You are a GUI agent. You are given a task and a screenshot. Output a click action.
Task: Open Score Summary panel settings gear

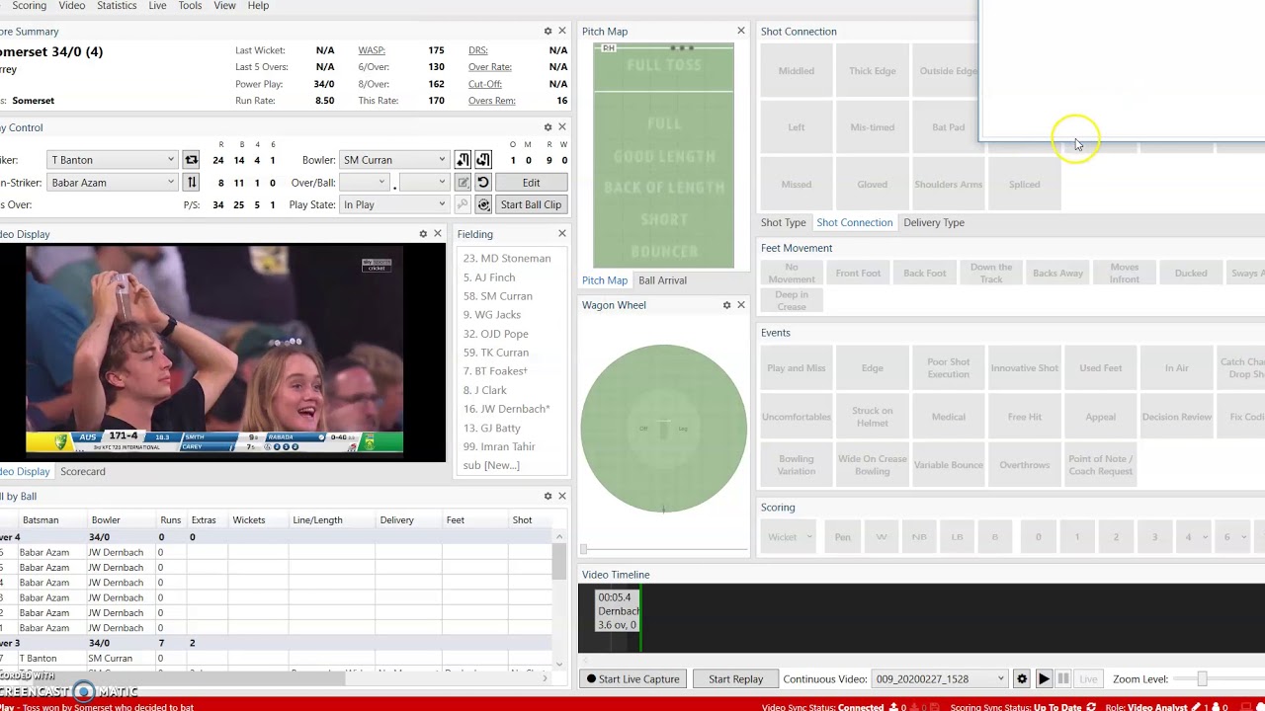click(x=548, y=32)
